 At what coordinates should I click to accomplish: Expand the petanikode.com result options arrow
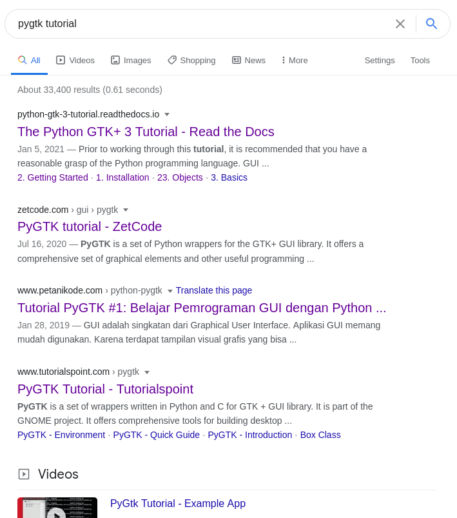coord(170,291)
